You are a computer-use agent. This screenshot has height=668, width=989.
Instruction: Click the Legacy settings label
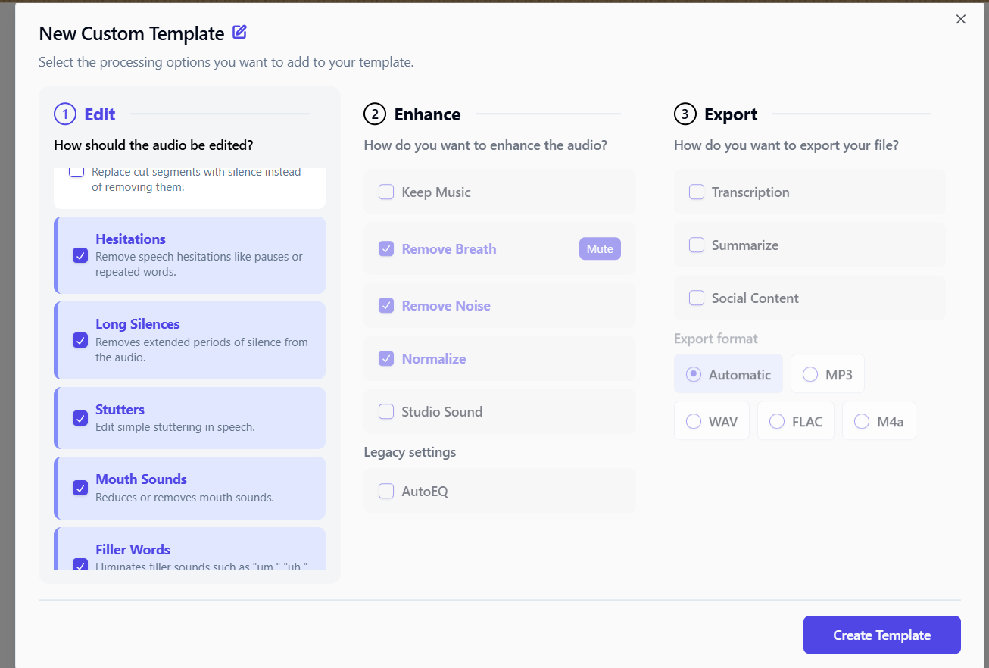(x=410, y=452)
